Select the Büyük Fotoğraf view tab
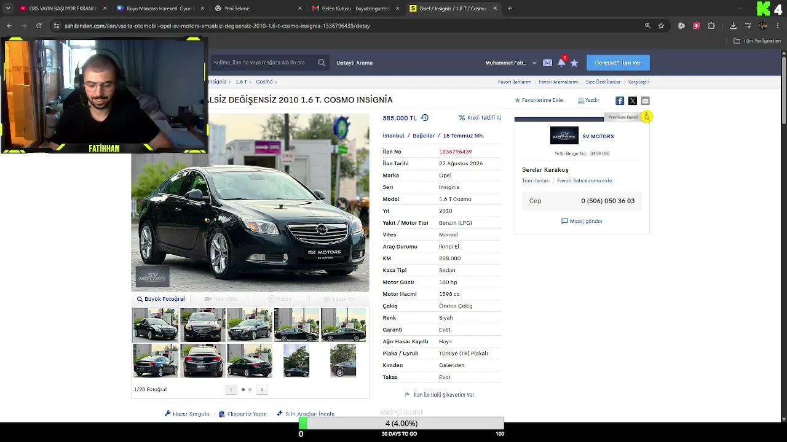 coord(160,299)
